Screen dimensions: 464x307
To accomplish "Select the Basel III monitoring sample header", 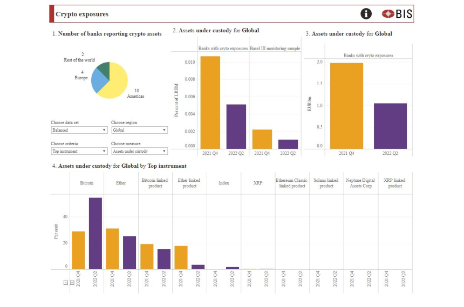I will point(275,49).
